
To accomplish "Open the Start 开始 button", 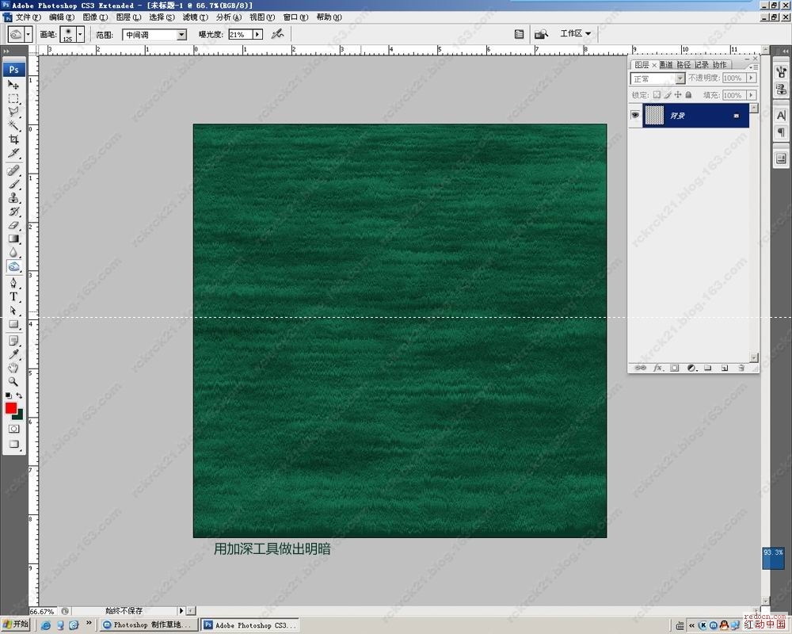I will click(x=16, y=624).
